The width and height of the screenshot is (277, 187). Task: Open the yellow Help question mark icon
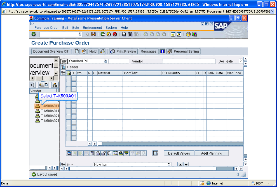[188, 34]
